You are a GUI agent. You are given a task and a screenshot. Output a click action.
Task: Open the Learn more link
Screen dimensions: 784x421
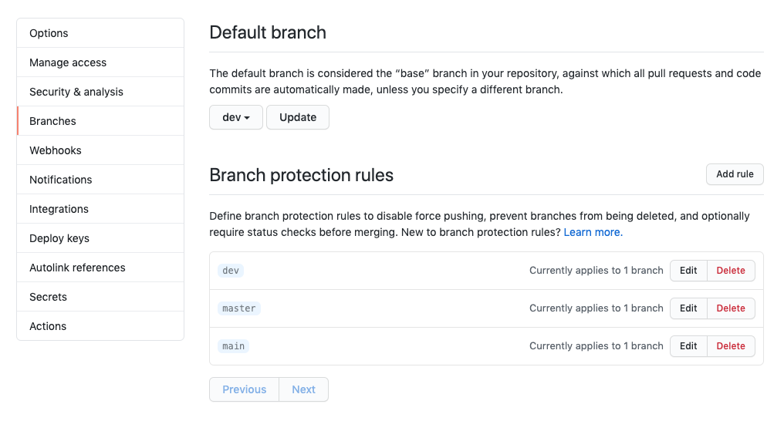tap(593, 232)
